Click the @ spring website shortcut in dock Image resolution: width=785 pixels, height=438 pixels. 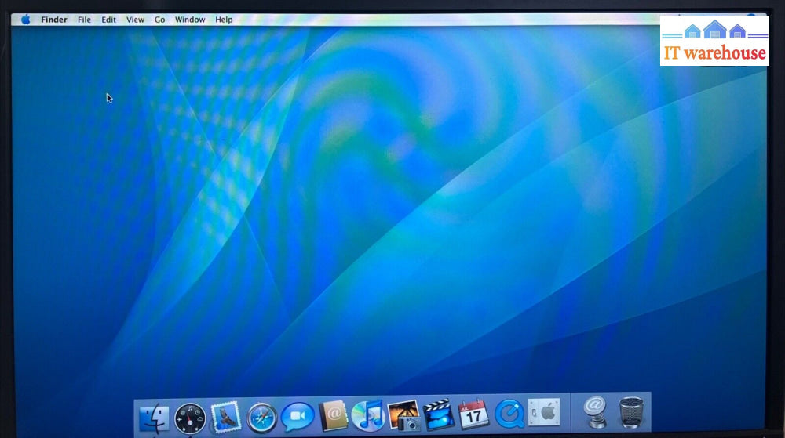(595, 411)
